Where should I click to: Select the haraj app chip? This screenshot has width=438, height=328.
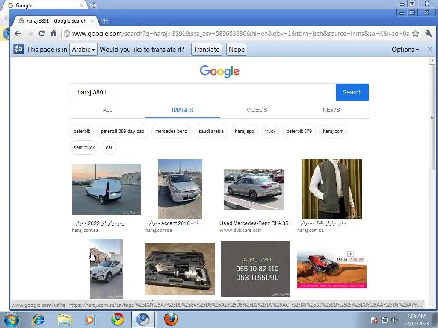click(x=244, y=131)
